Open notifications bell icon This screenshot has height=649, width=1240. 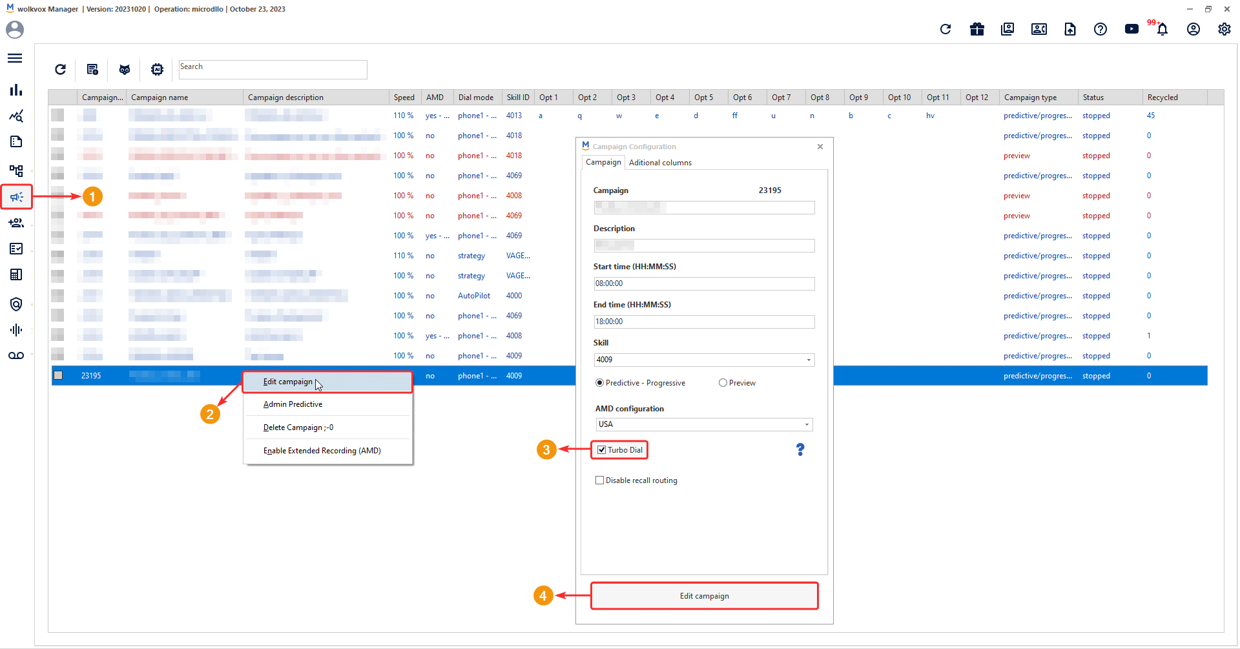pyautogui.click(x=1162, y=29)
